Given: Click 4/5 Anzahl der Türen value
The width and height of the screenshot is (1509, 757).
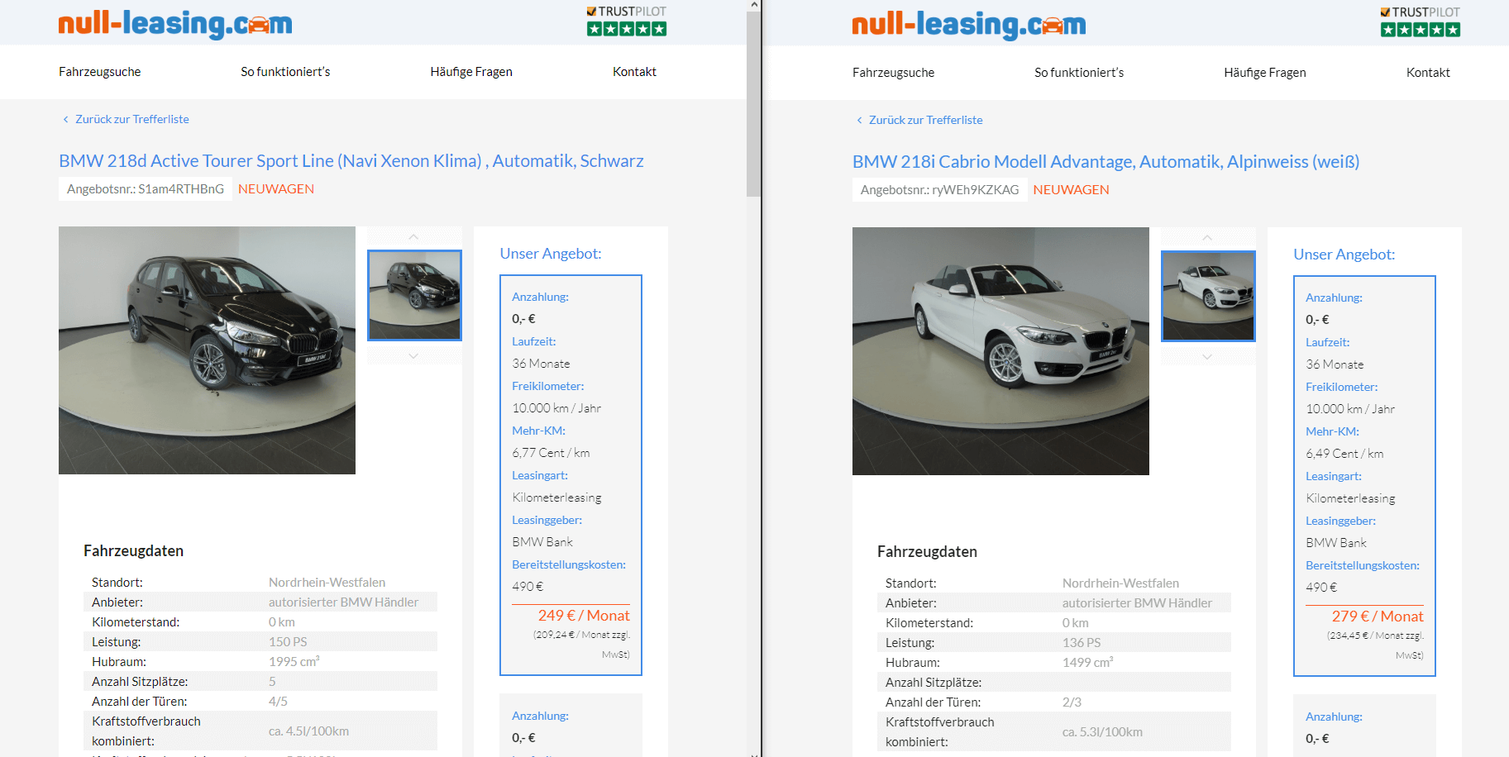Looking at the screenshot, I should pyautogui.click(x=278, y=702).
